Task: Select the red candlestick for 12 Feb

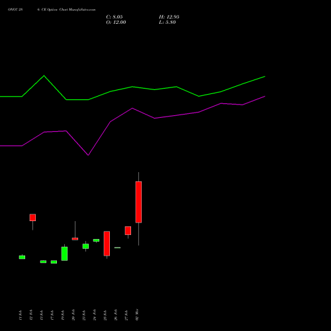Action: (32, 217)
